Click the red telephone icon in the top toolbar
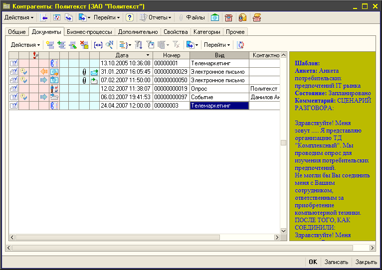The width and height of the screenshot is (382, 270). tap(228, 17)
